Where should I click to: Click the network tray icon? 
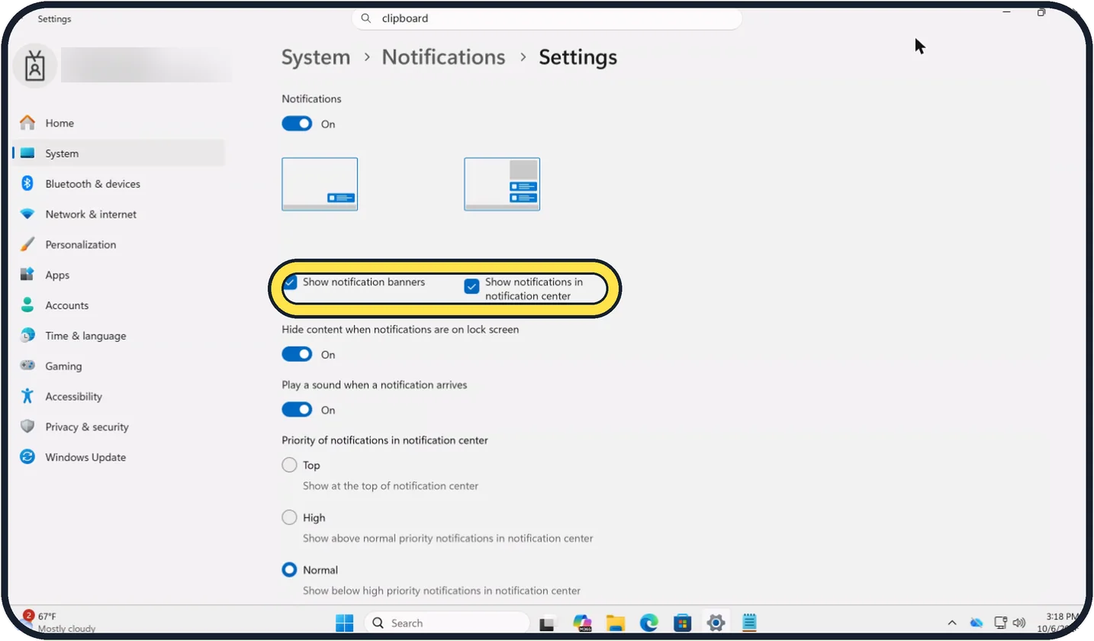[1000, 623]
